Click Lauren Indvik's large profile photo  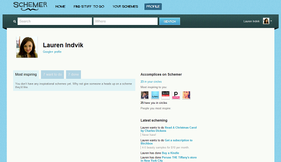coord(27,47)
